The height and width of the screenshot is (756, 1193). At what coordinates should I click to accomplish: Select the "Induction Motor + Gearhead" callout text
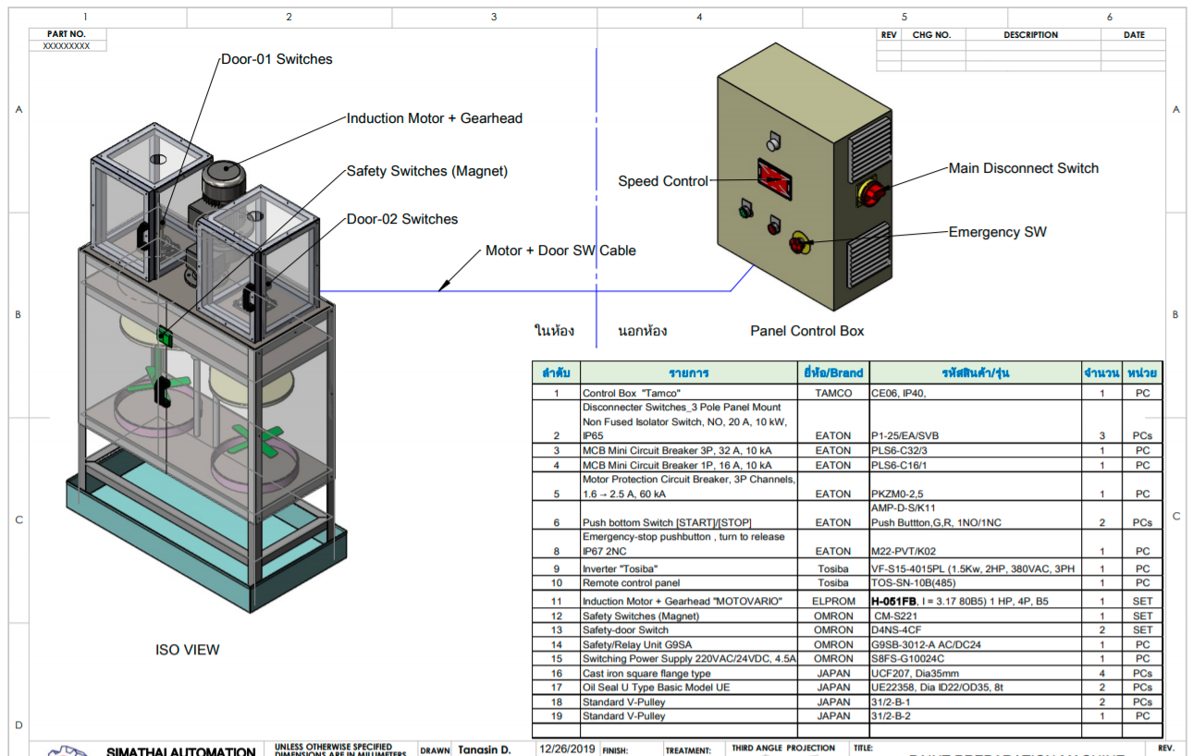434,118
